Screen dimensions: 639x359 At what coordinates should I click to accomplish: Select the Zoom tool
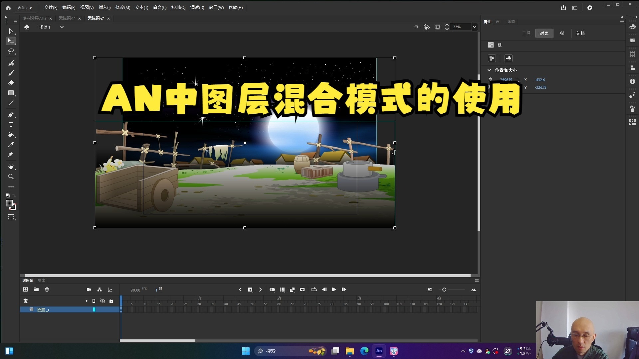[11, 177]
